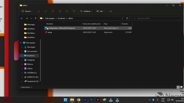
Task: Open the Nuevo menu button
Action: (27, 11)
